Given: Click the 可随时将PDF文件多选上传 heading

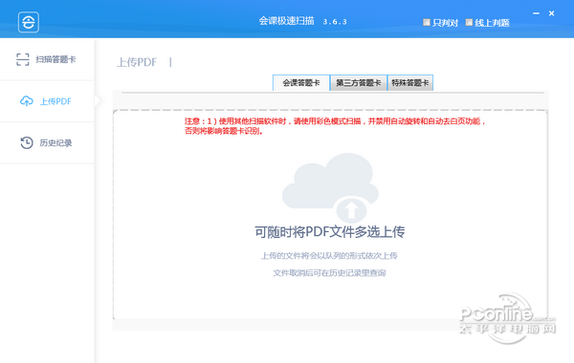Looking at the screenshot, I should pyautogui.click(x=330, y=232).
